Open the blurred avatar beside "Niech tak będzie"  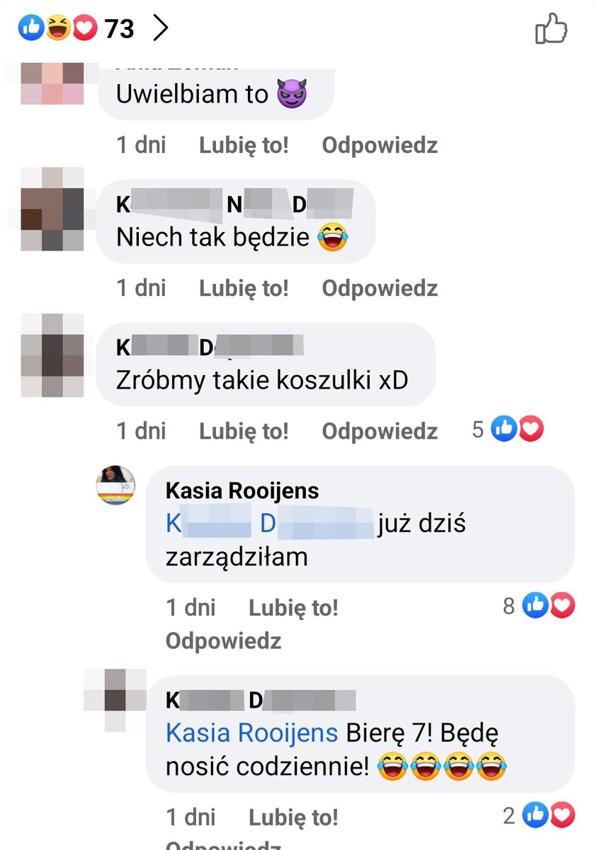(52, 209)
